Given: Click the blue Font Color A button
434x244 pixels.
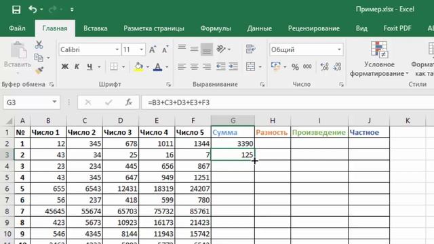Looking at the screenshot, I should click(157, 66).
